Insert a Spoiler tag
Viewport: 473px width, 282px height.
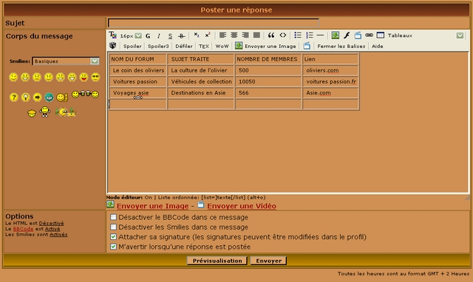[x=132, y=46]
